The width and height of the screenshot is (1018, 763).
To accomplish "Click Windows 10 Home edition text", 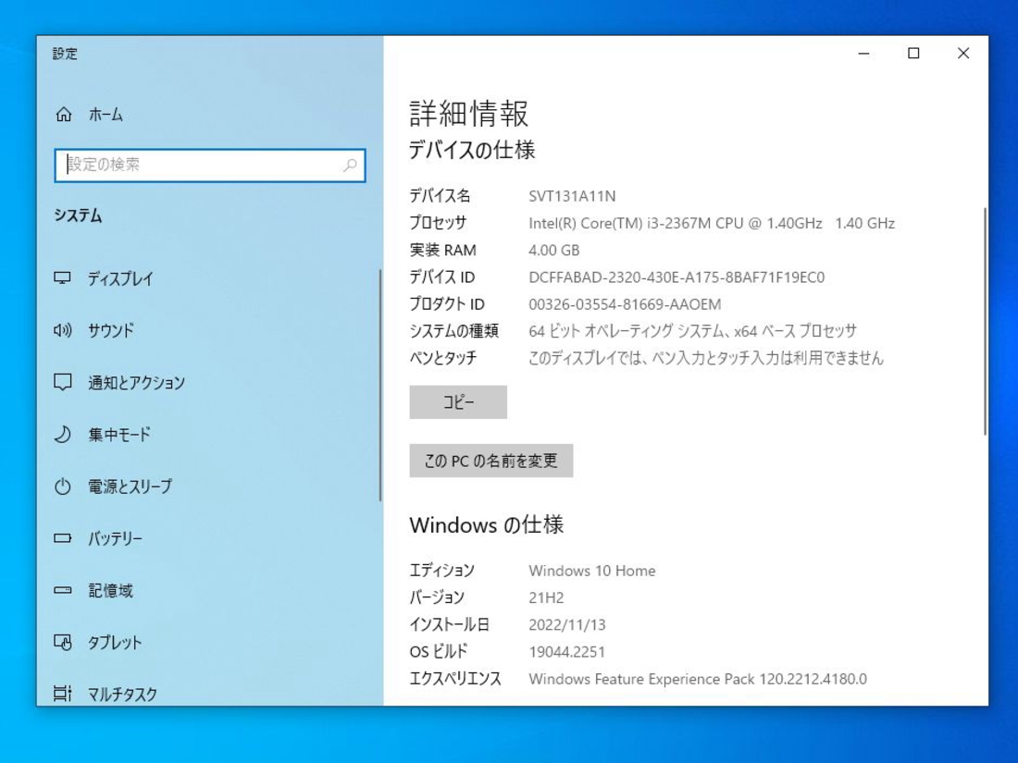I will (x=592, y=571).
